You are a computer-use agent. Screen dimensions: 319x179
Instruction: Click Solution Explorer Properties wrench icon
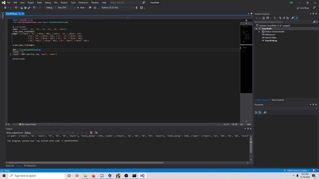(293, 18)
